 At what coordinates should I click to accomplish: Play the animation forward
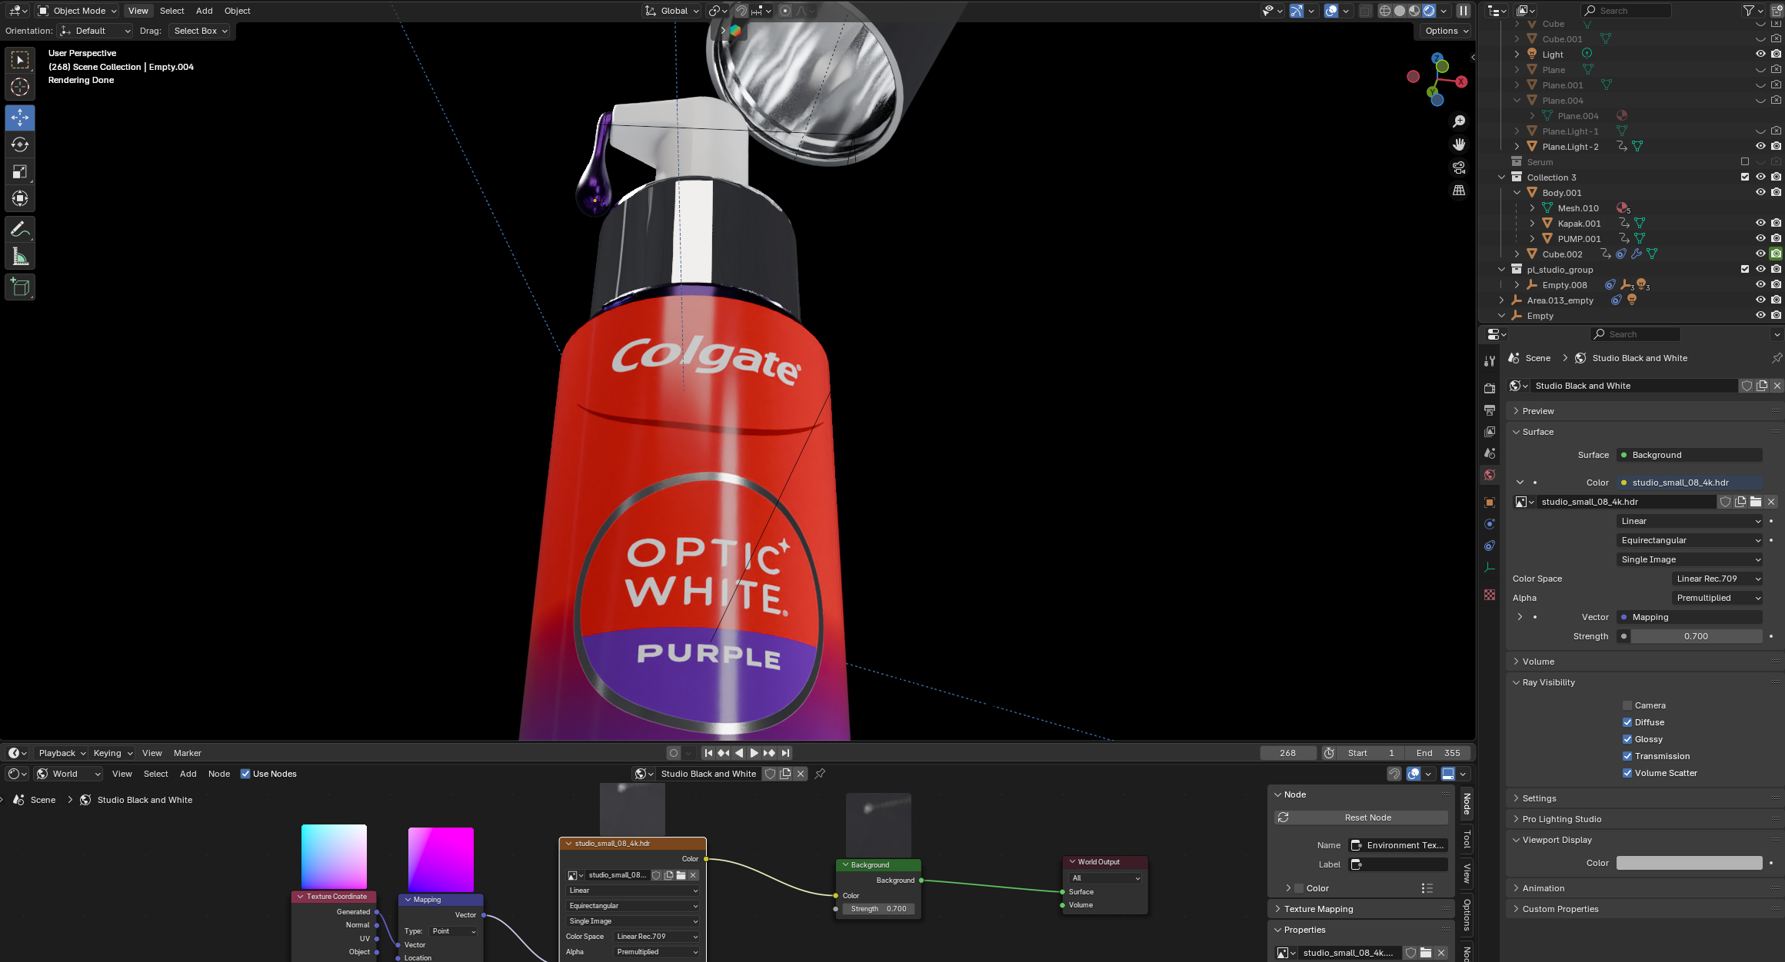pyautogui.click(x=754, y=753)
